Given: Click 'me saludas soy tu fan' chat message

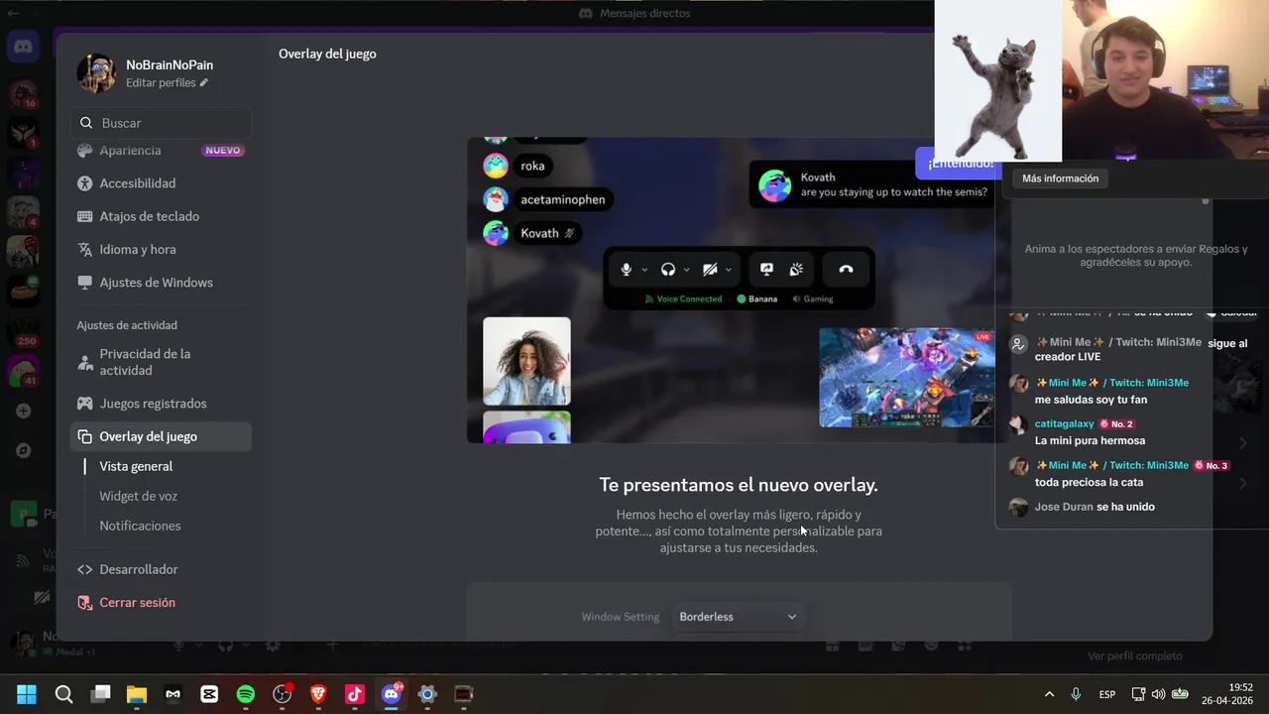Looking at the screenshot, I should coord(1091,400).
